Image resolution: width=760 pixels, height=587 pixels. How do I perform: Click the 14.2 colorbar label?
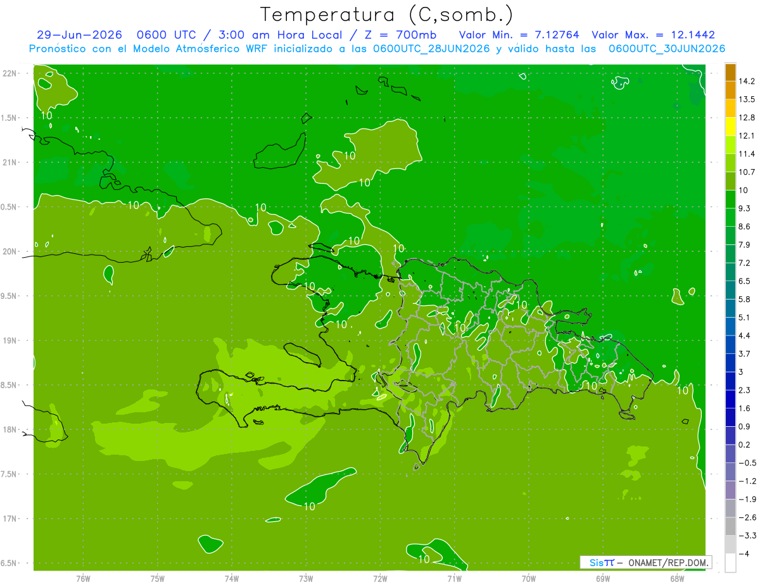[x=747, y=81]
